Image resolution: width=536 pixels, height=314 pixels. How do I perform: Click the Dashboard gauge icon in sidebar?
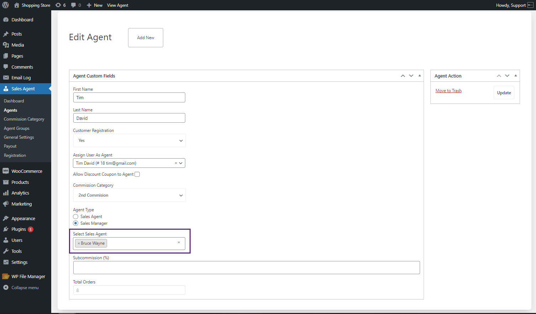(x=6, y=20)
